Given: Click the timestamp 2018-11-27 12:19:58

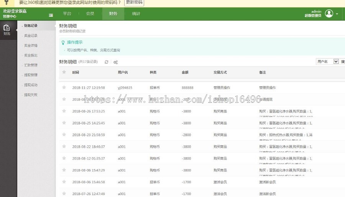Looking at the screenshot, I should point(89,88).
